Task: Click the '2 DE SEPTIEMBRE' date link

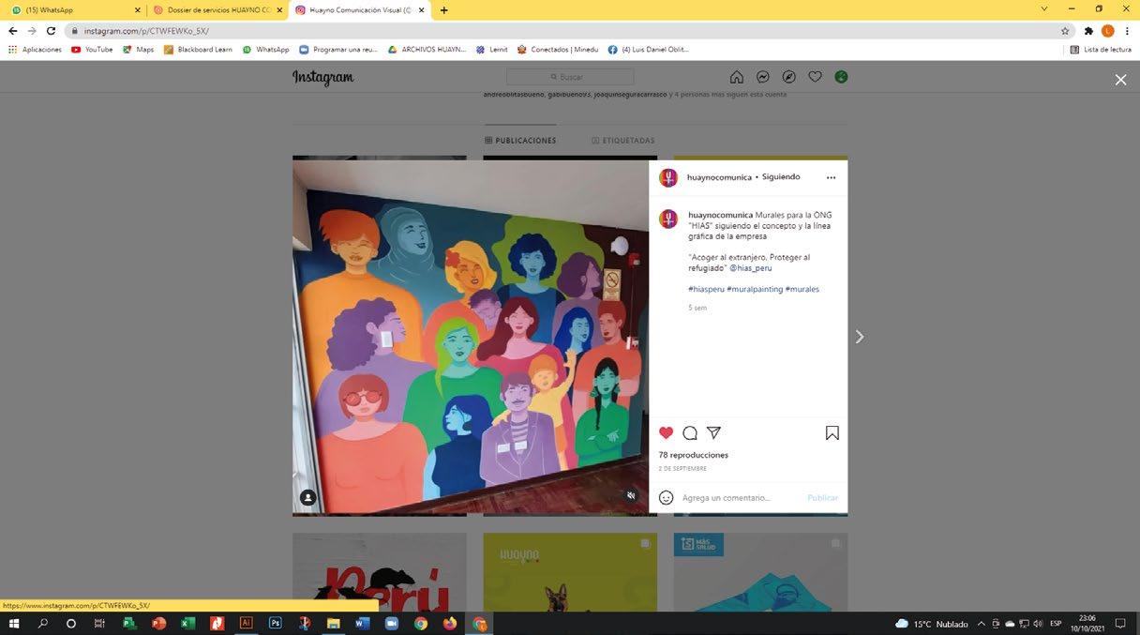Action: 682,468
